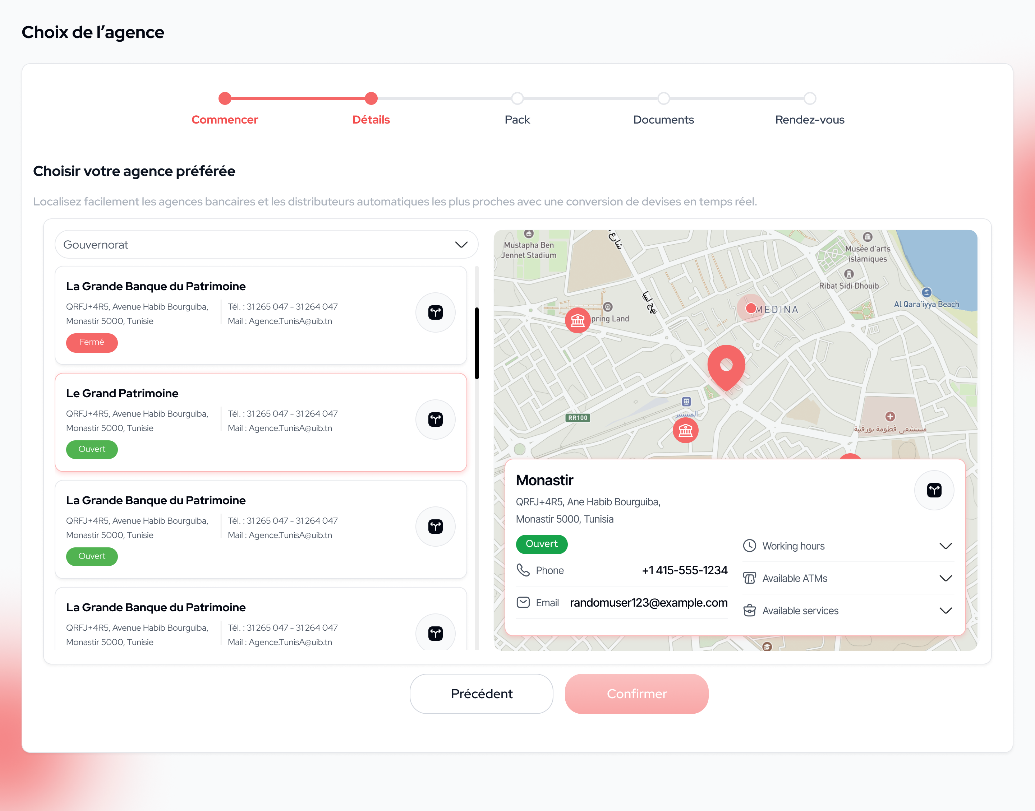Click the Confirmer button
The width and height of the screenshot is (1035, 811).
(x=636, y=694)
